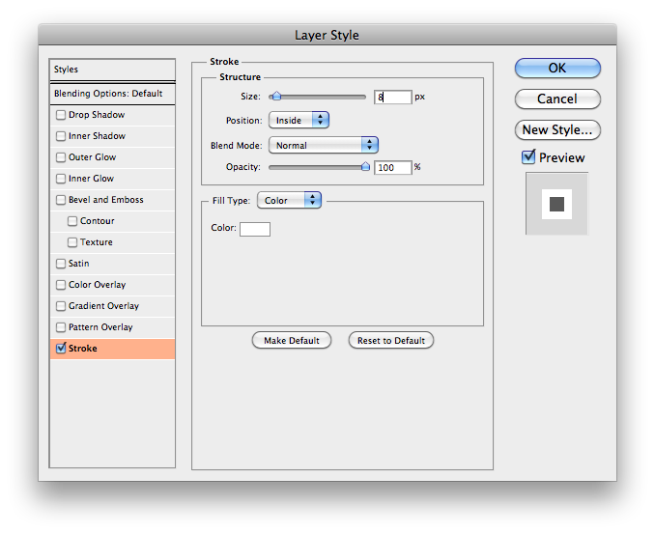
Task: Toggle the Gradient Overlay checkbox
Action: [61, 306]
